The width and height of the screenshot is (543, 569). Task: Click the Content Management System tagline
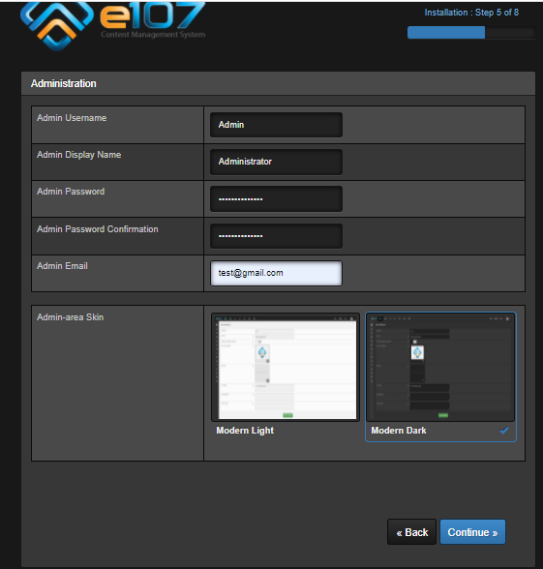(x=153, y=35)
